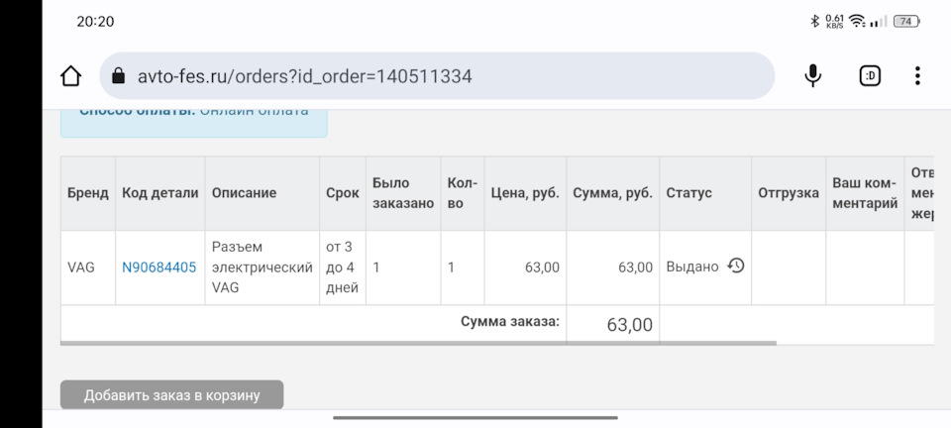View status history clock icon

tap(735, 266)
